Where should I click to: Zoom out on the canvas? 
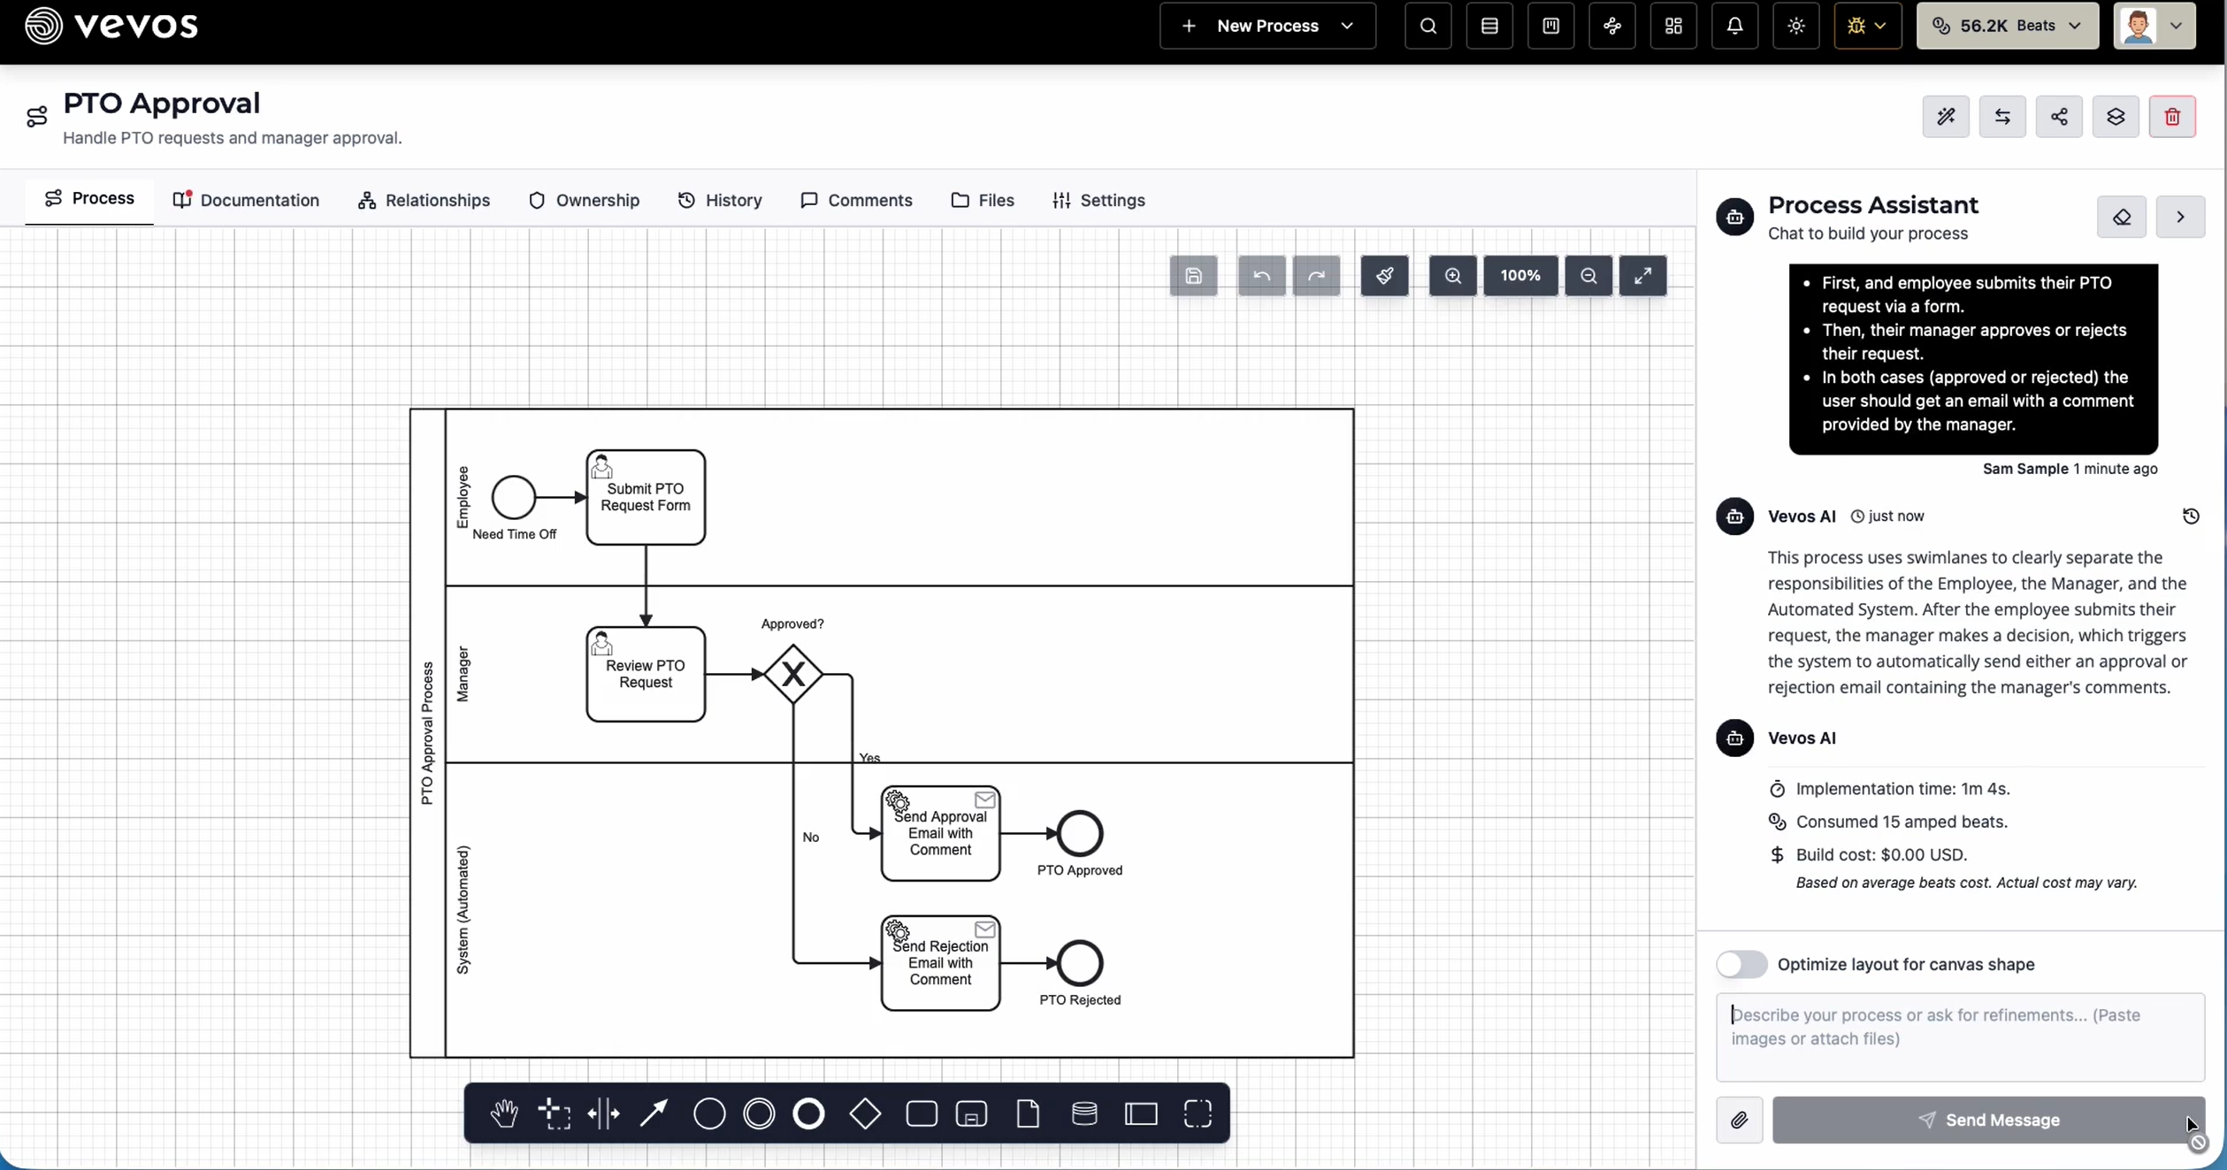pos(1588,276)
